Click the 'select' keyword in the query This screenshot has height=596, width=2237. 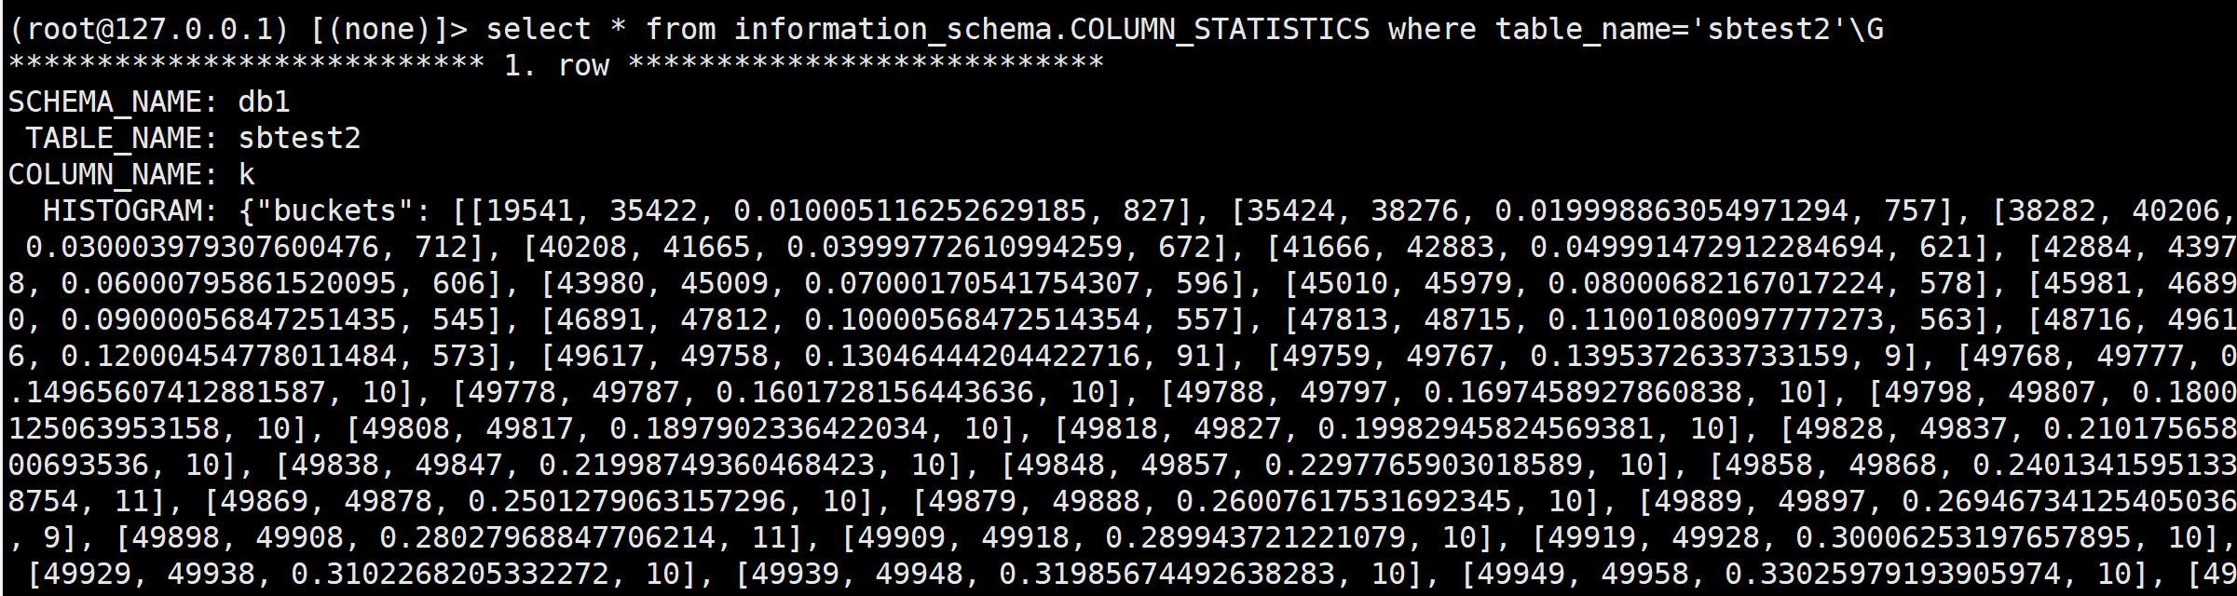539,30
